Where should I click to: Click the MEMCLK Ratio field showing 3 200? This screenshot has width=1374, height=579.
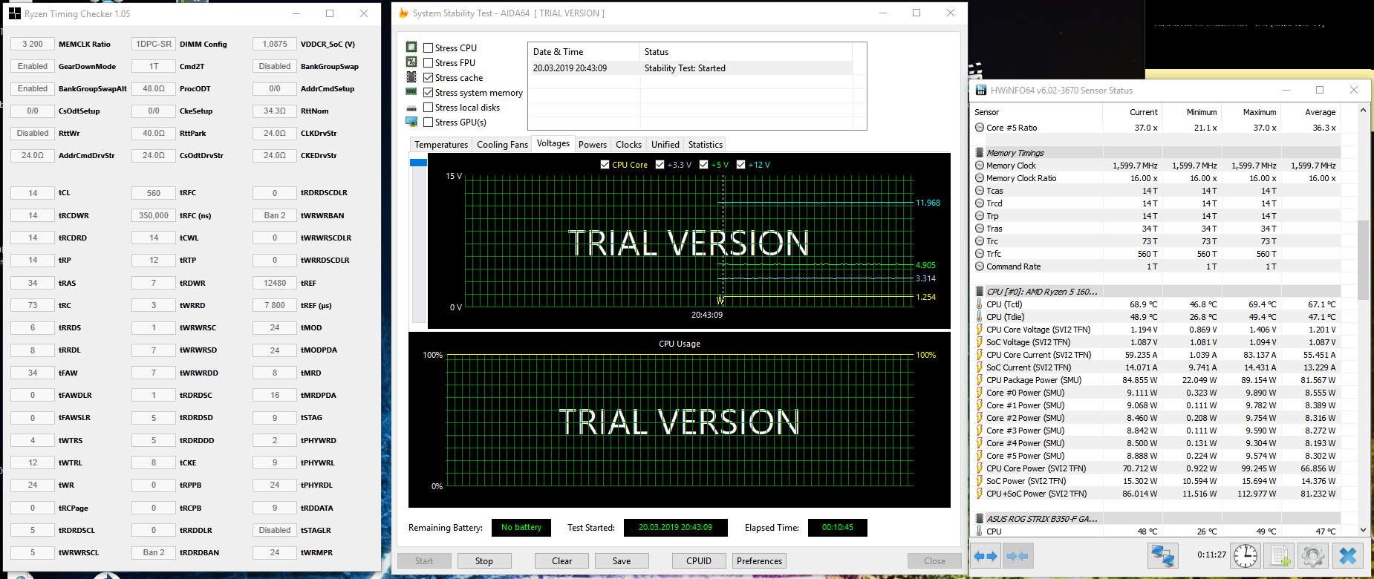tap(33, 44)
